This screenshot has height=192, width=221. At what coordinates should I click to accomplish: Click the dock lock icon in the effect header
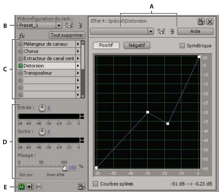pyautogui.click(x=201, y=22)
